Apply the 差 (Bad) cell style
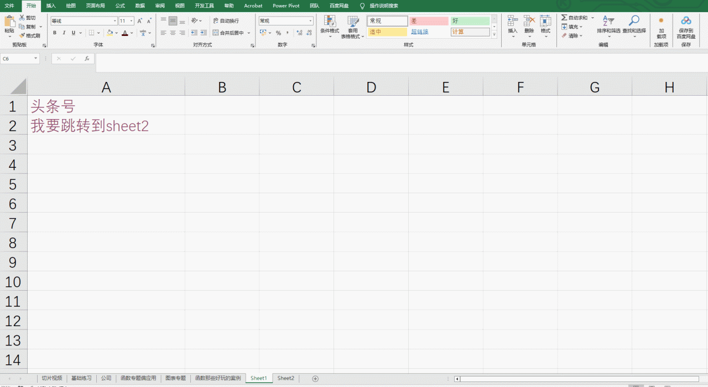 [x=428, y=21]
